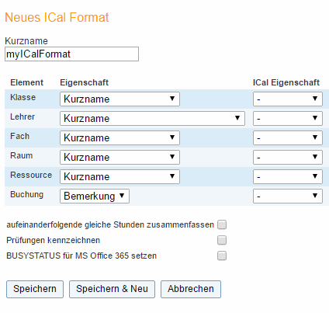Image resolution: width=329 pixels, height=313 pixels.
Task: Expand ICal Eigenschaft dropdown for Fach
Action: [288, 137]
